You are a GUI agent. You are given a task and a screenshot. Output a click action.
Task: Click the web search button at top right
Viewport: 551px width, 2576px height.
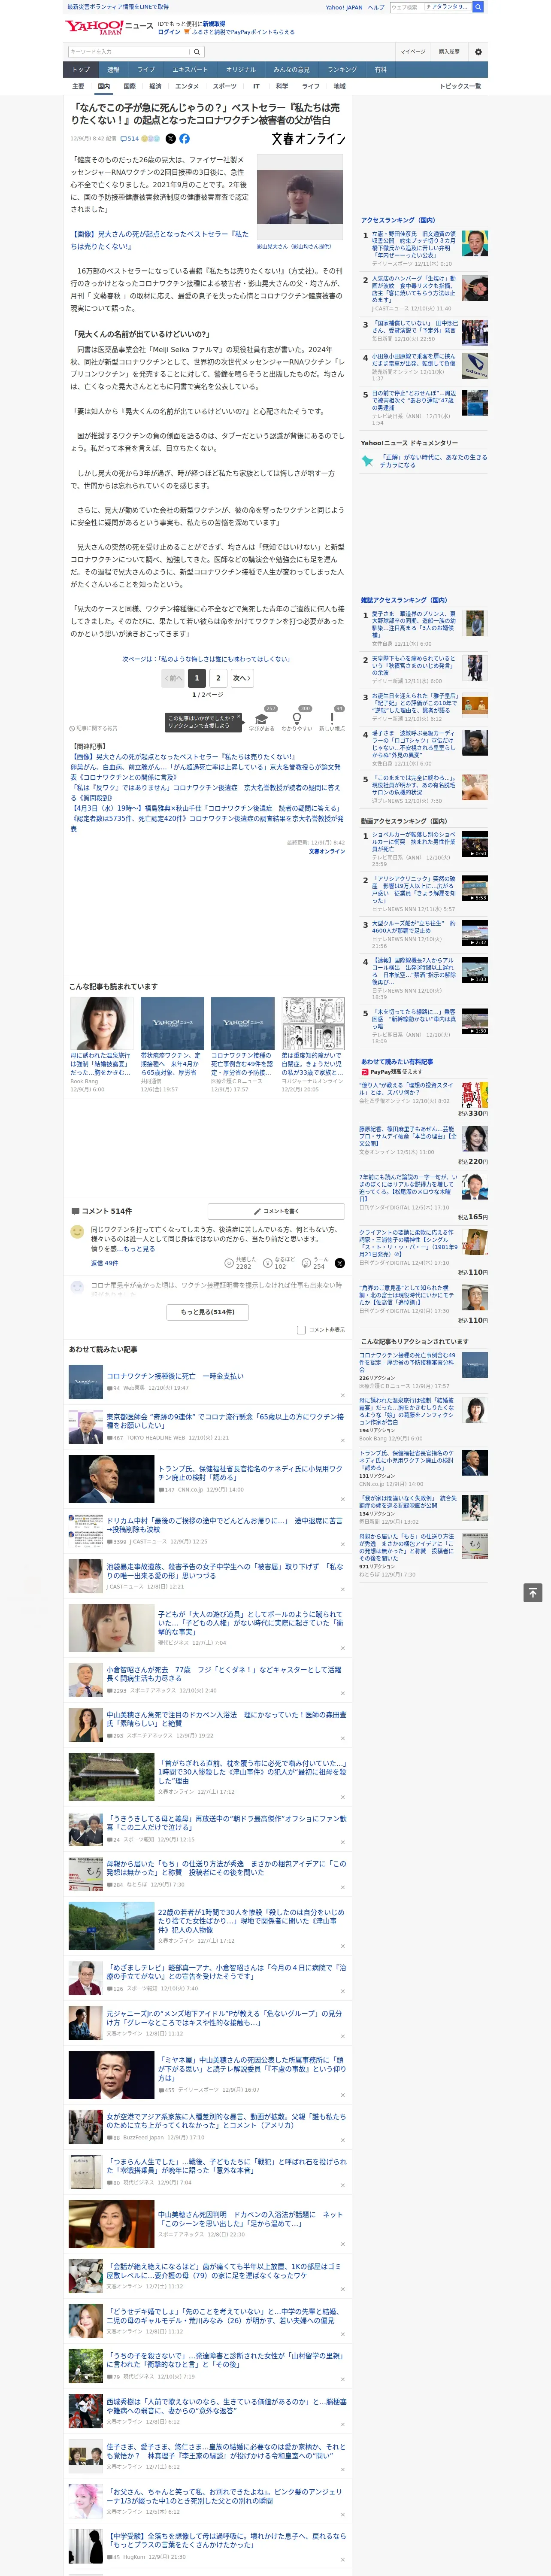click(478, 7)
